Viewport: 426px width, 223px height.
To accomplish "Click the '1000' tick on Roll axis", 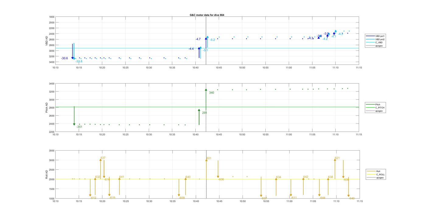I will click(52, 199).
